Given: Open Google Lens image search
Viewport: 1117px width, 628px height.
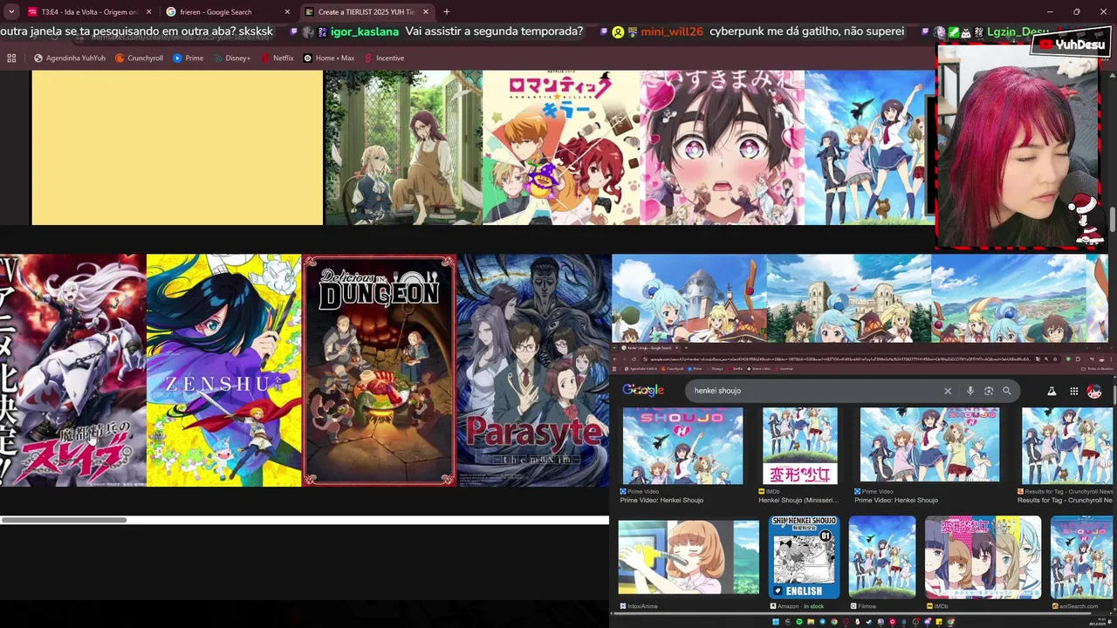Looking at the screenshot, I should pos(989,391).
